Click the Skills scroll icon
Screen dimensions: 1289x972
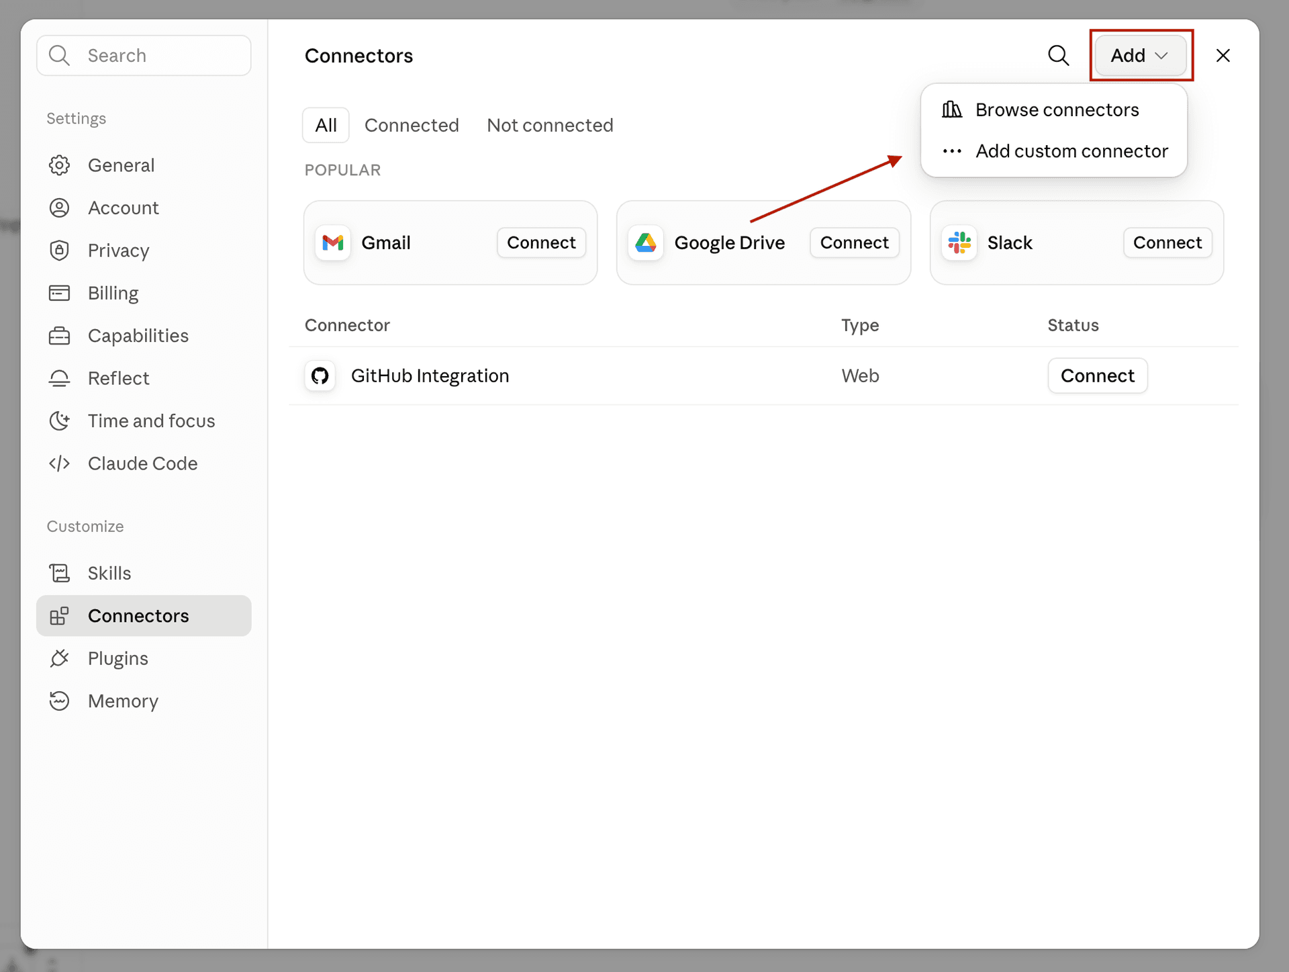point(59,573)
